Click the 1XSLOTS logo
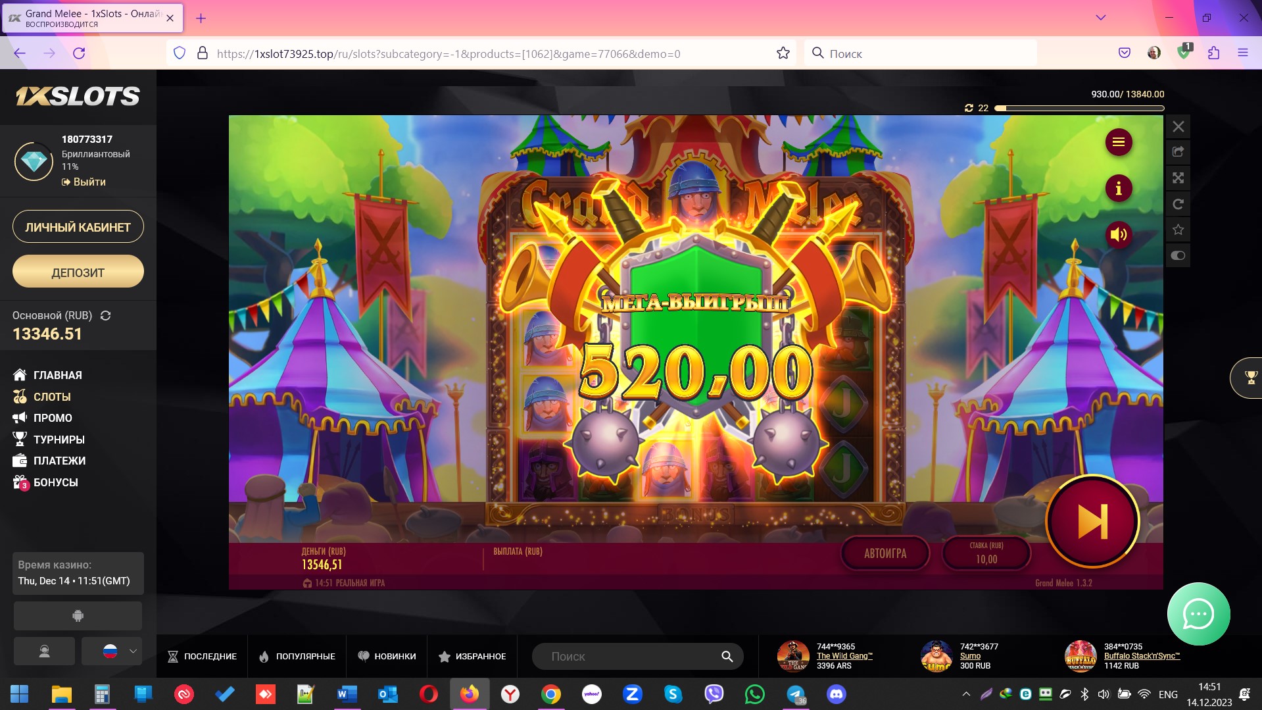 tap(78, 97)
